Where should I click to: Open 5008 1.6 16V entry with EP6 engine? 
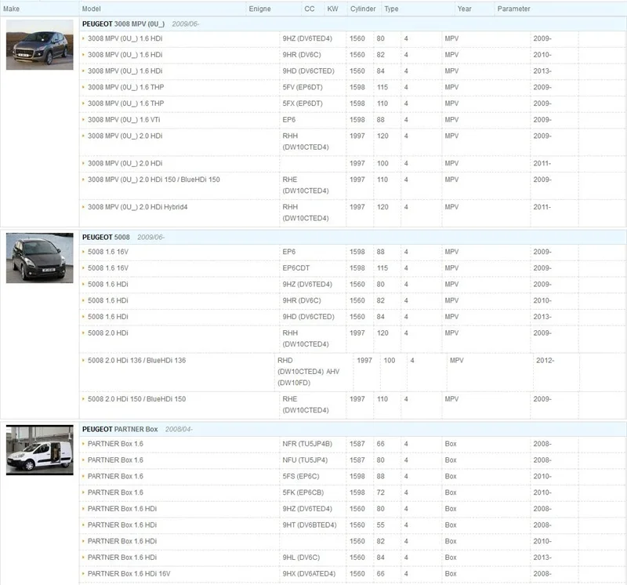(108, 252)
